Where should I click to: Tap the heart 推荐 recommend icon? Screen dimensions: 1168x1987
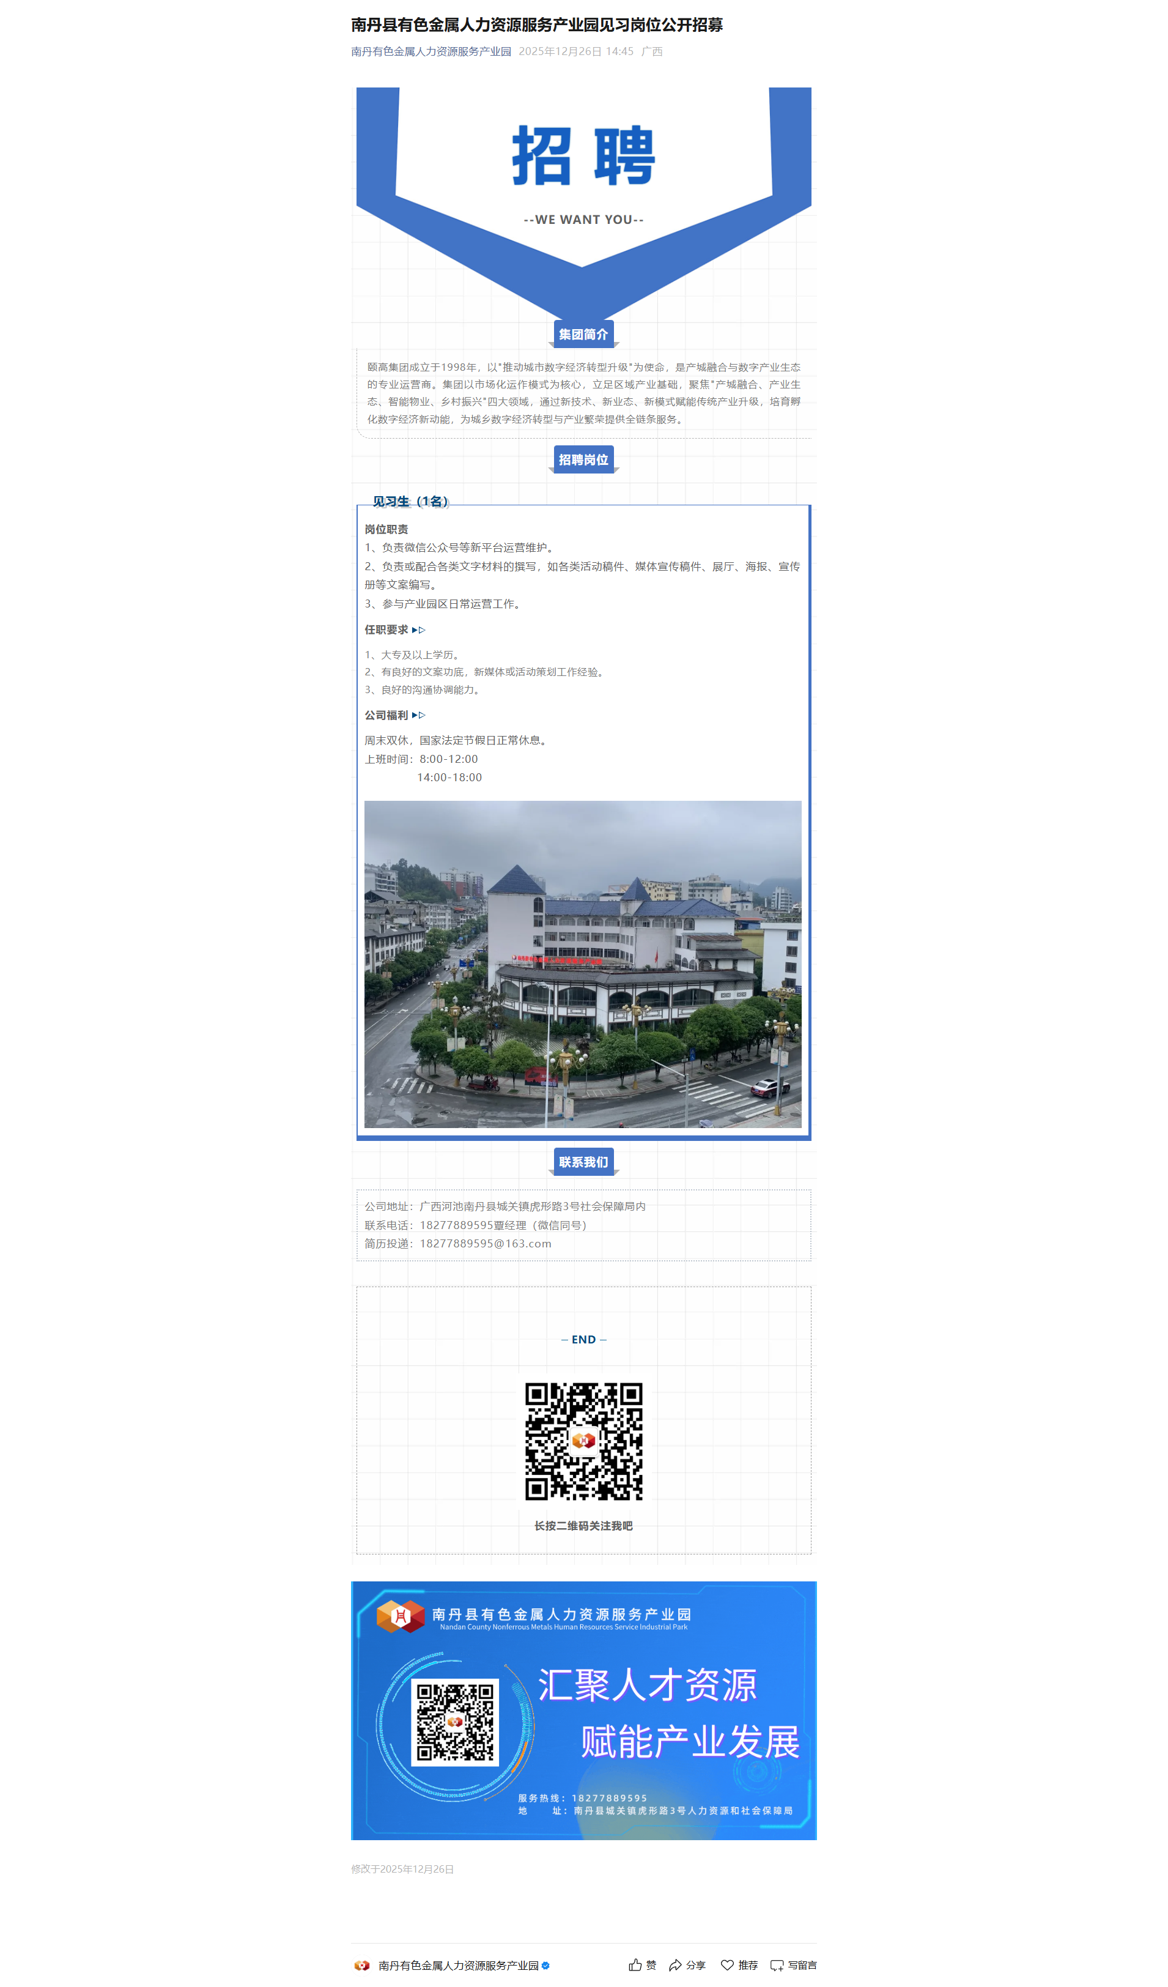726,1964
